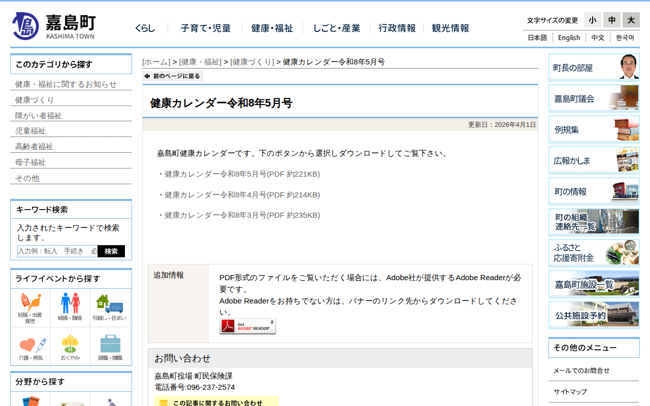Open the condolences (おくやみ) icon
650x406 pixels.
point(70,347)
